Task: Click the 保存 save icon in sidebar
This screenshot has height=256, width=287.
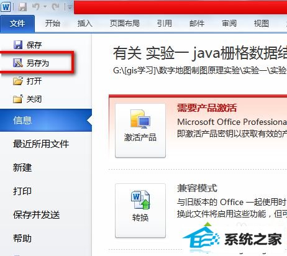Action: click(18, 45)
